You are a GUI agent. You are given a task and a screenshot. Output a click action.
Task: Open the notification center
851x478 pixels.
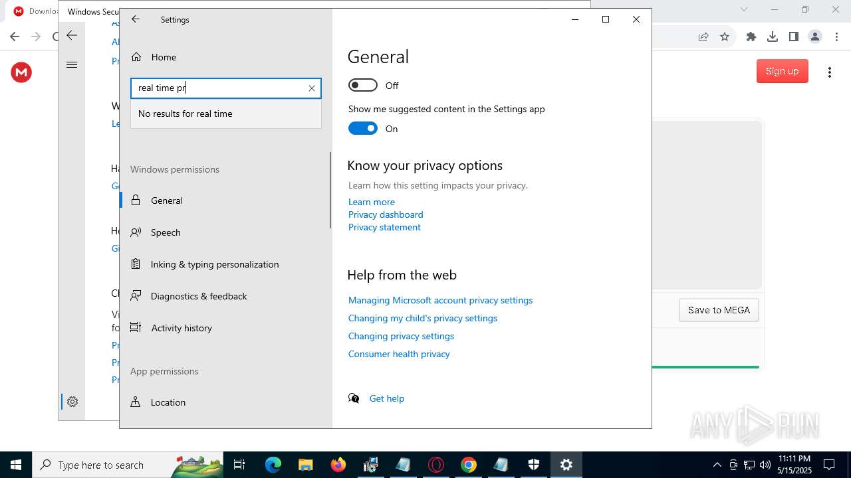click(x=829, y=465)
